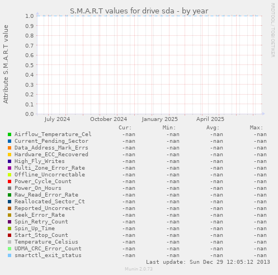The width and height of the screenshot is (278, 275).
Task: Click the 'Munin 2.0.73' footer text
Action: (x=139, y=269)
